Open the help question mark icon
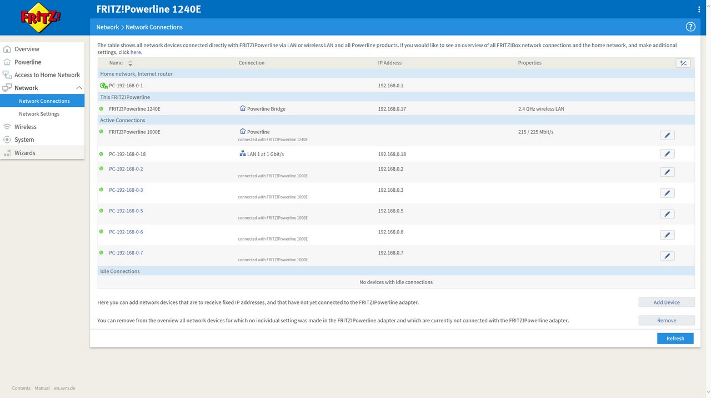This screenshot has height=398, width=711. (x=690, y=27)
